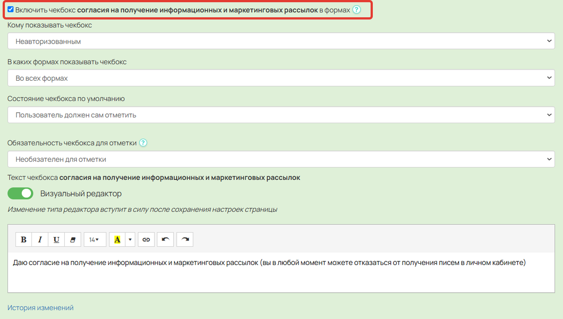Apply underline formatting in the editor toolbar
The height and width of the screenshot is (319, 563).
[x=56, y=239]
